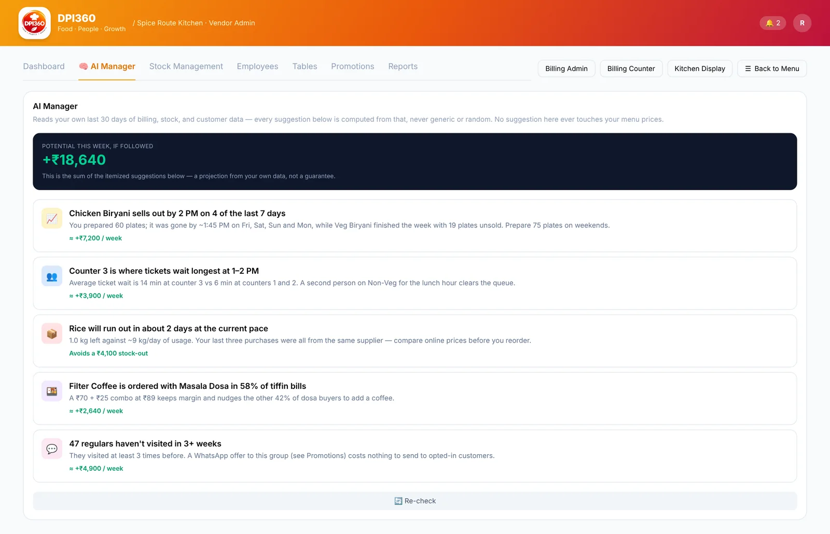Click the DPI360 logo icon
Screen dimensions: 830x534
[x=34, y=23]
